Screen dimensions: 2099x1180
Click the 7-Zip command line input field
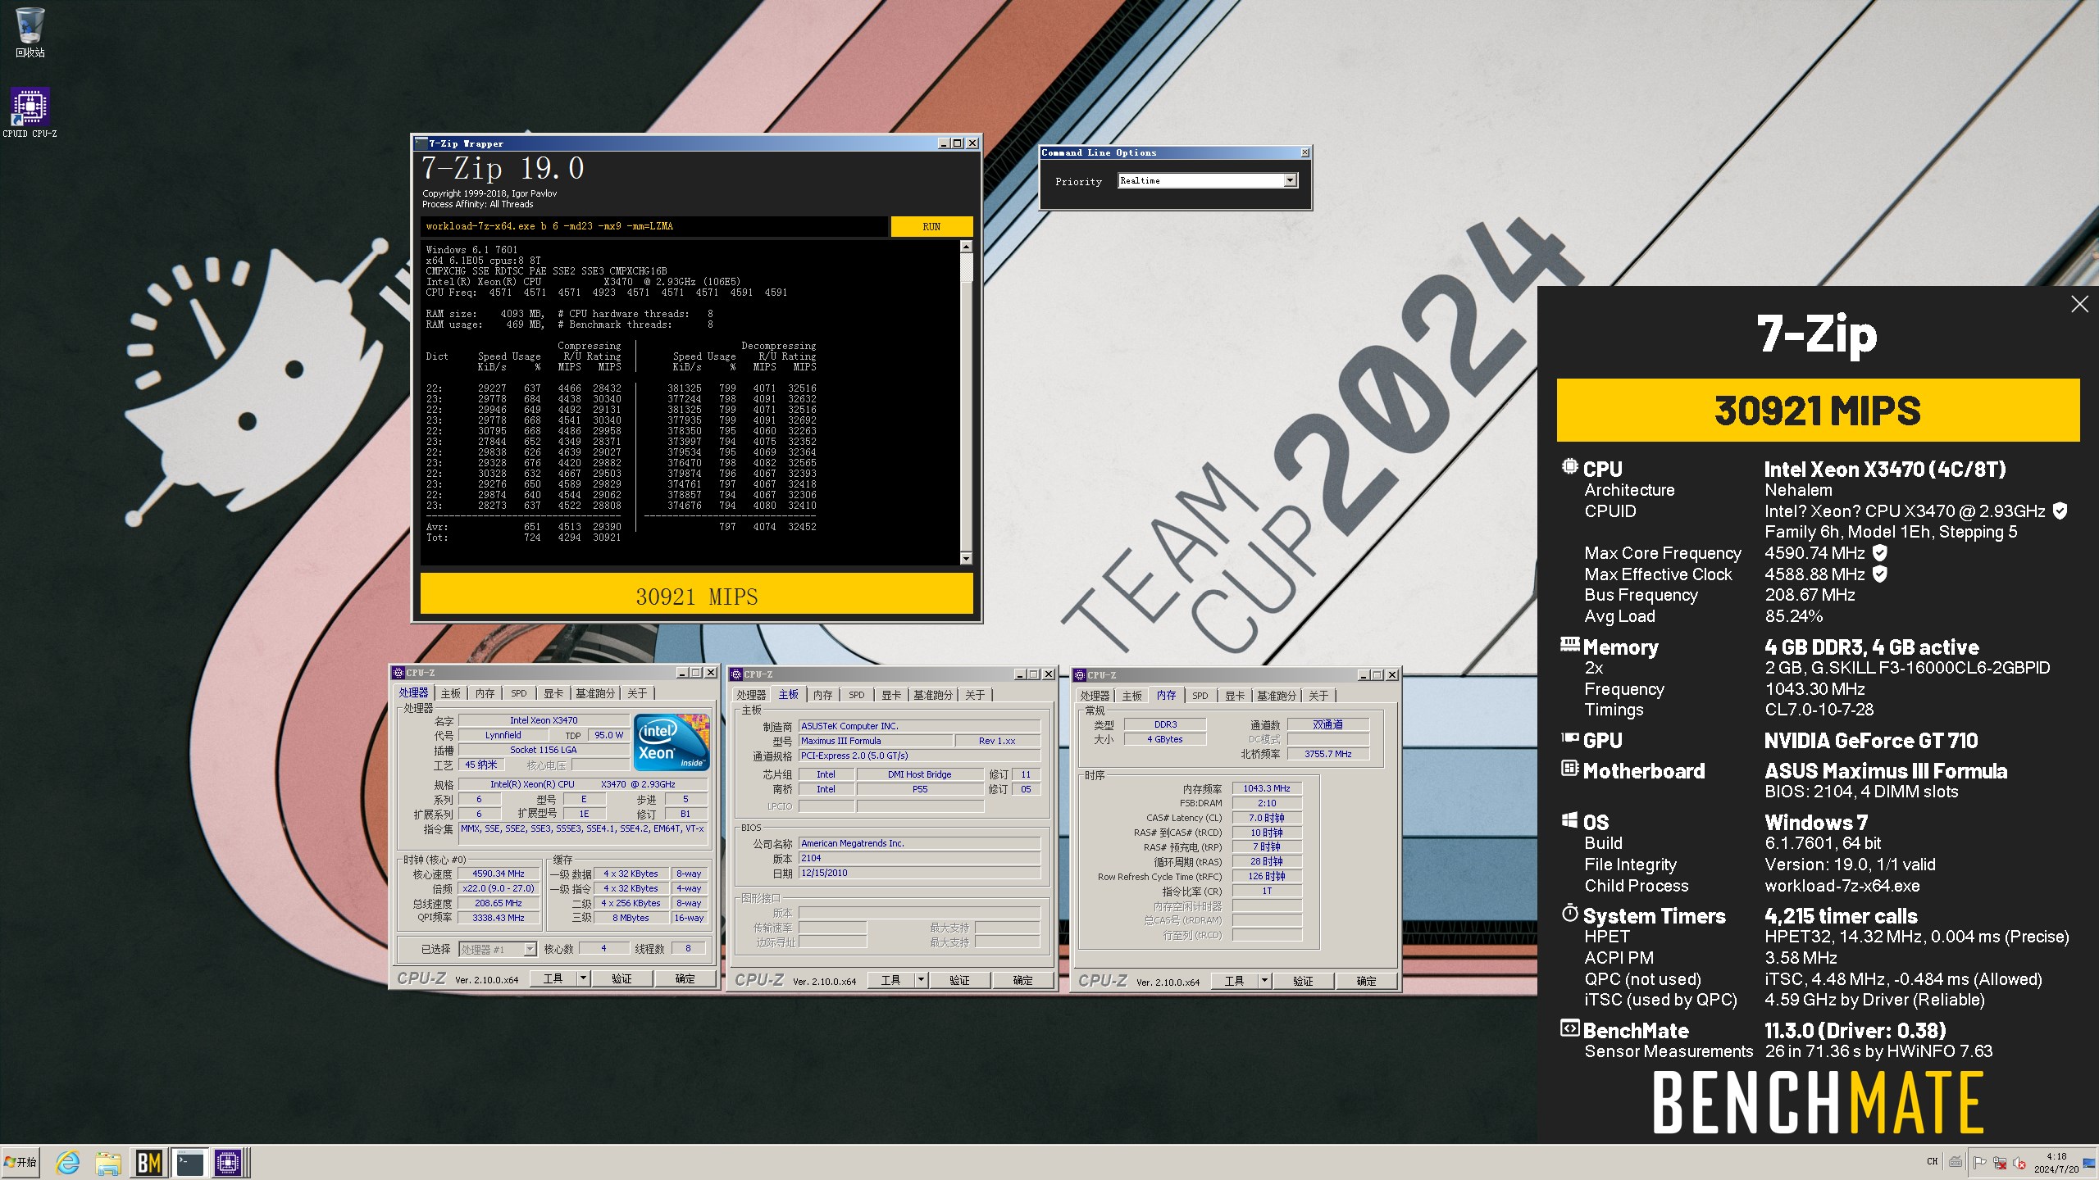(x=653, y=226)
